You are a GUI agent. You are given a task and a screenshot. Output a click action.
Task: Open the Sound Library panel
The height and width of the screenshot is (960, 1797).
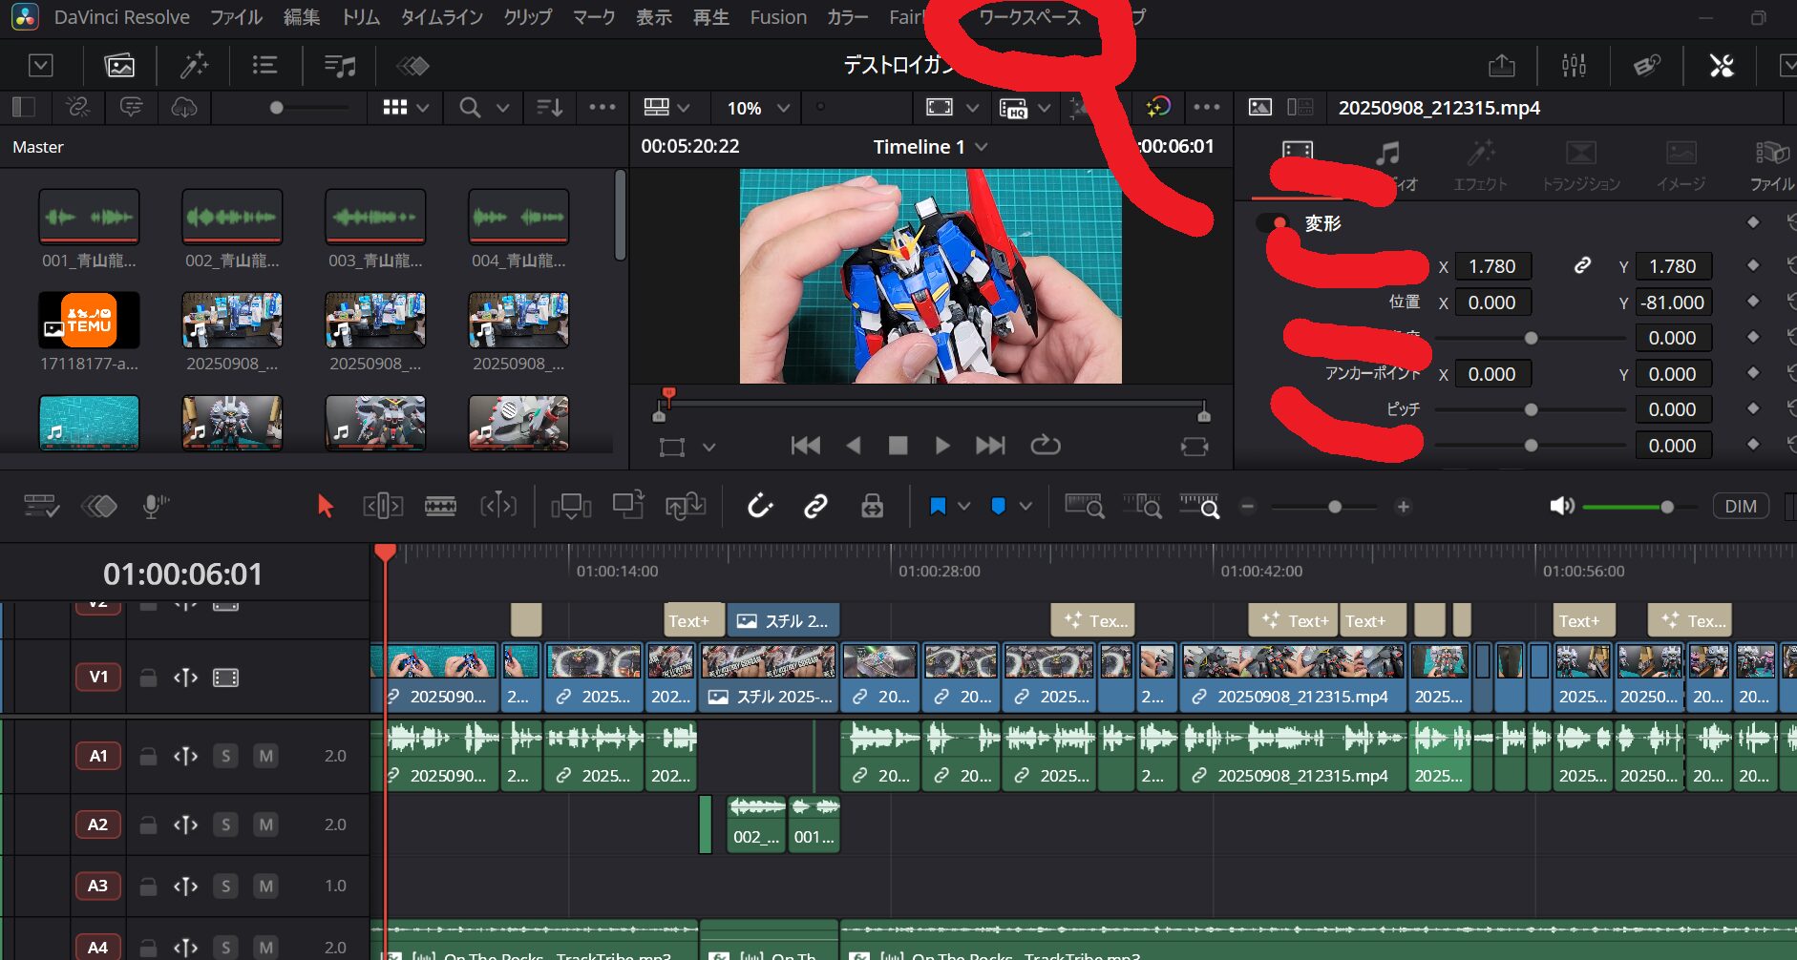pos(340,65)
